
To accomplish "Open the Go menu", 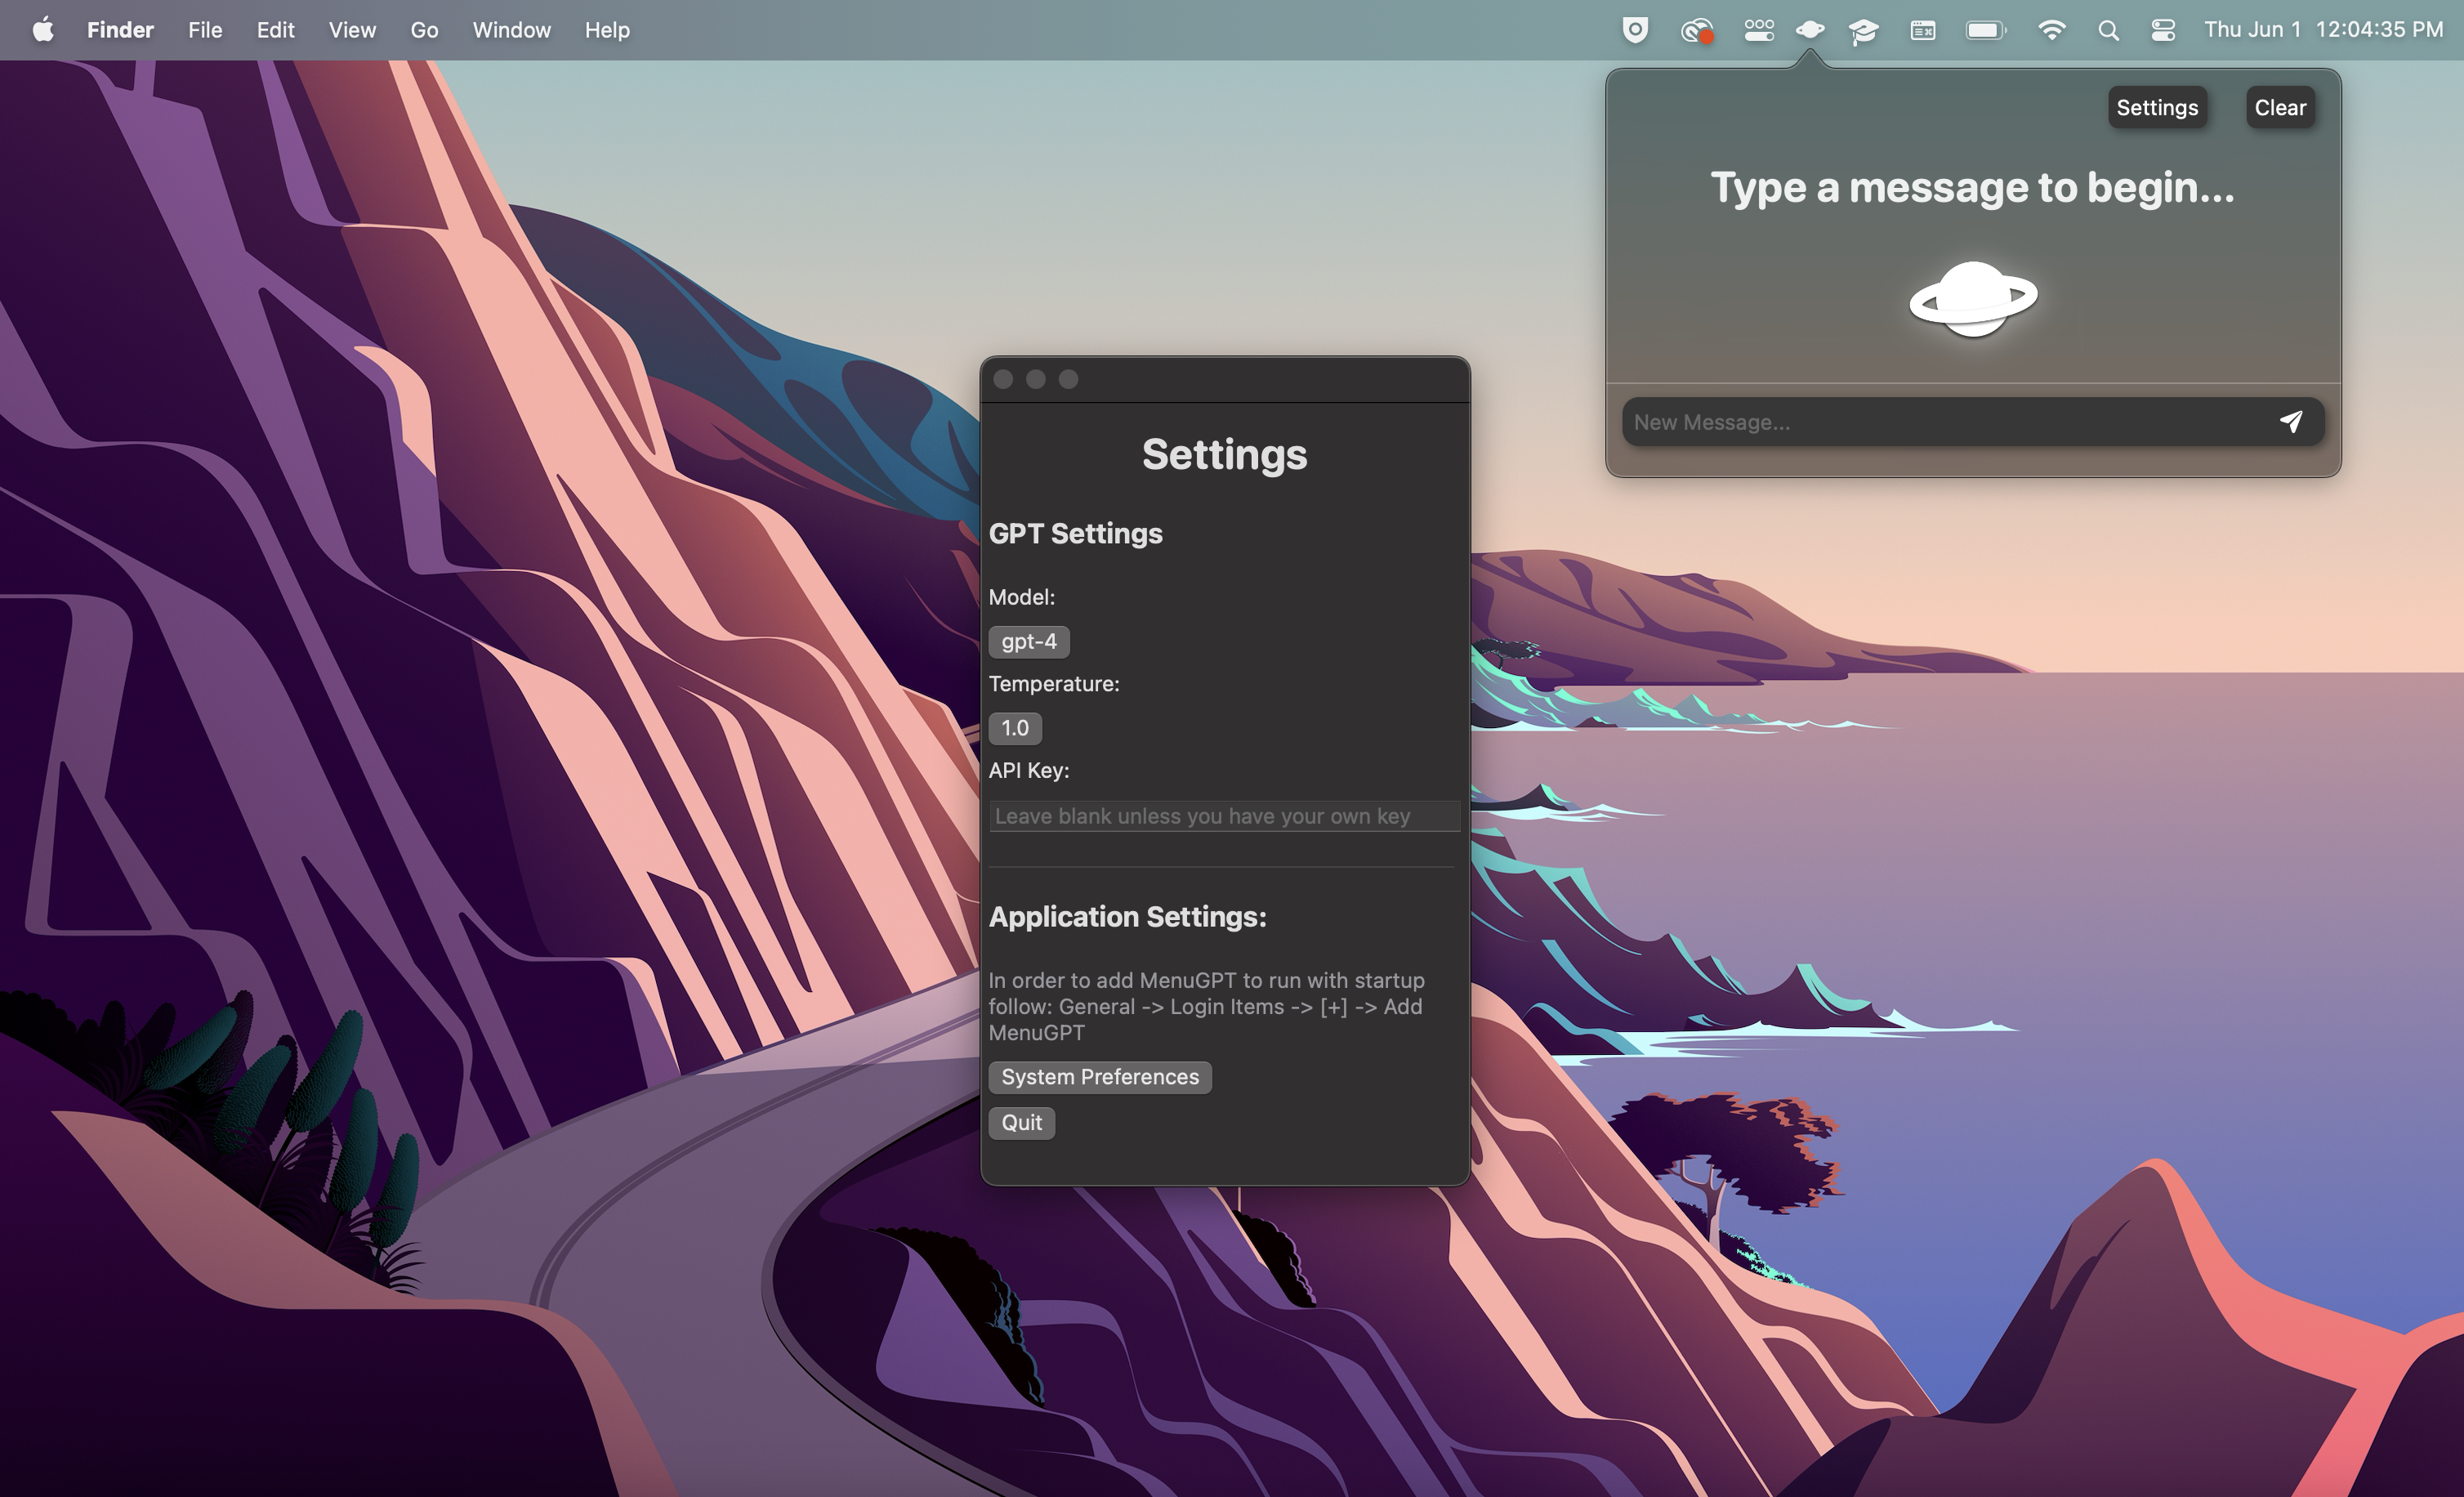I will (x=424, y=30).
